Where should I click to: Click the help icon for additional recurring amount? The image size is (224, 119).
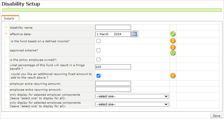173,76
